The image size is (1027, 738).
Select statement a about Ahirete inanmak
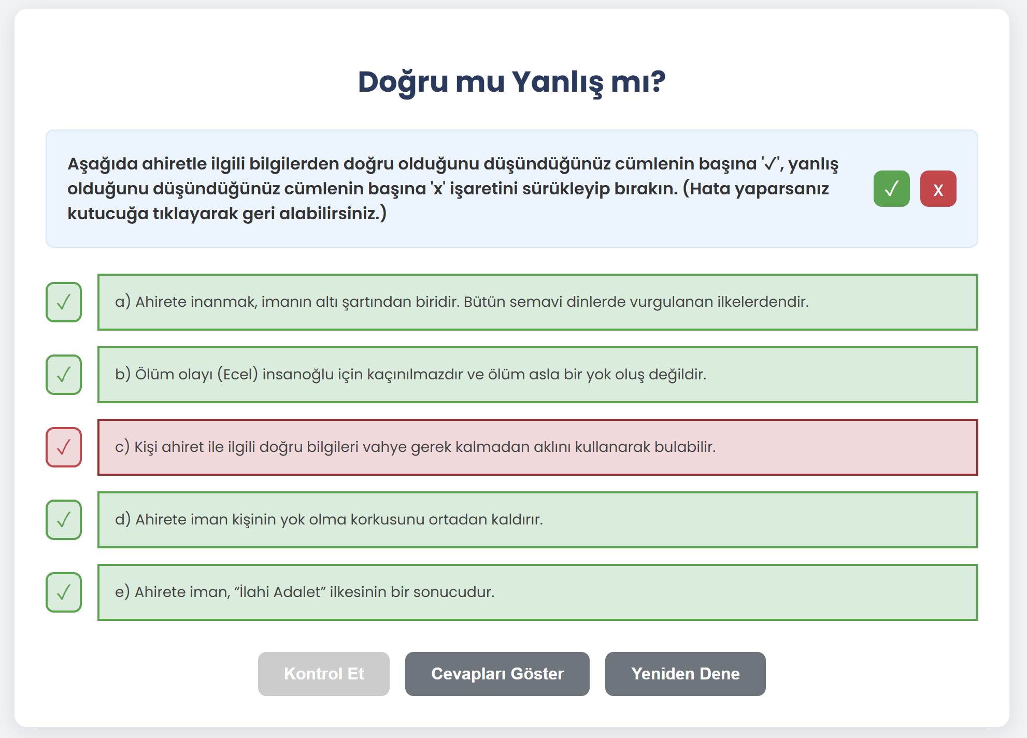click(538, 302)
